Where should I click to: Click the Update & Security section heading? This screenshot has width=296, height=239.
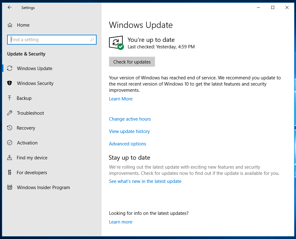pos(26,54)
